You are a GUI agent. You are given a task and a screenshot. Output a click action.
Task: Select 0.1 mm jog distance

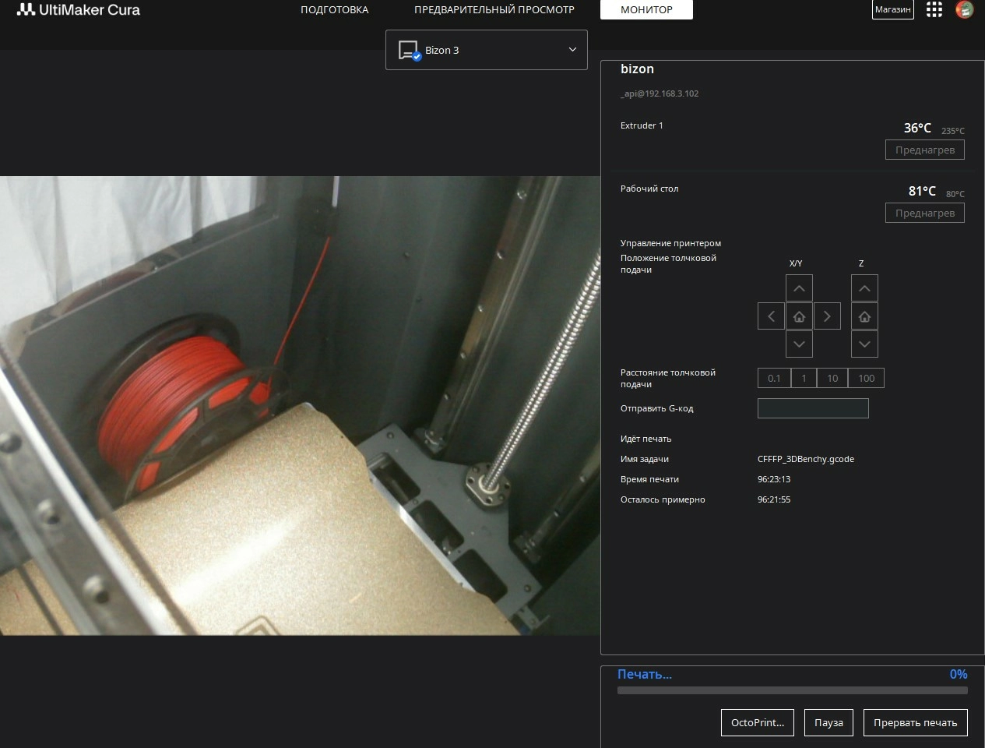point(773,378)
